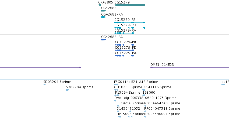Click the RP004540091.5prime label text

(x=162, y=114)
